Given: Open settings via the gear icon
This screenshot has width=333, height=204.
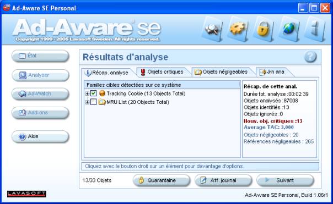Looking at the screenshot, I should point(238,29).
